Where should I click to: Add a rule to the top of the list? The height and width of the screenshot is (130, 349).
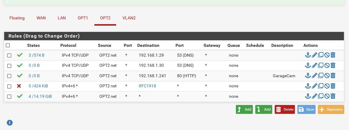point(244,109)
